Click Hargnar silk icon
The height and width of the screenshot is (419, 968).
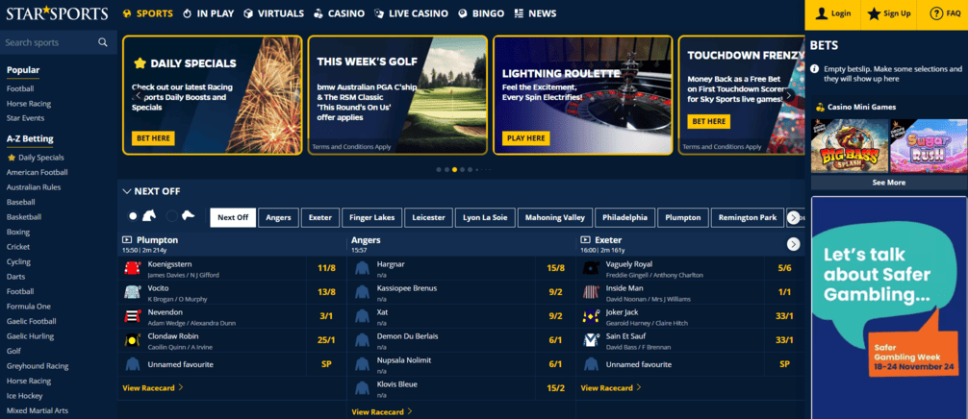click(x=362, y=268)
